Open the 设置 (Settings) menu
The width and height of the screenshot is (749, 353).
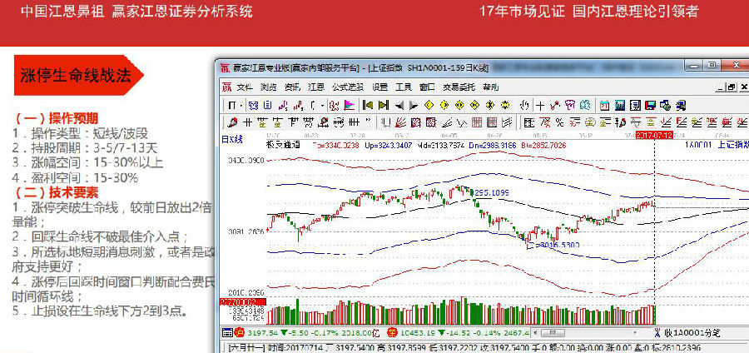(380, 87)
